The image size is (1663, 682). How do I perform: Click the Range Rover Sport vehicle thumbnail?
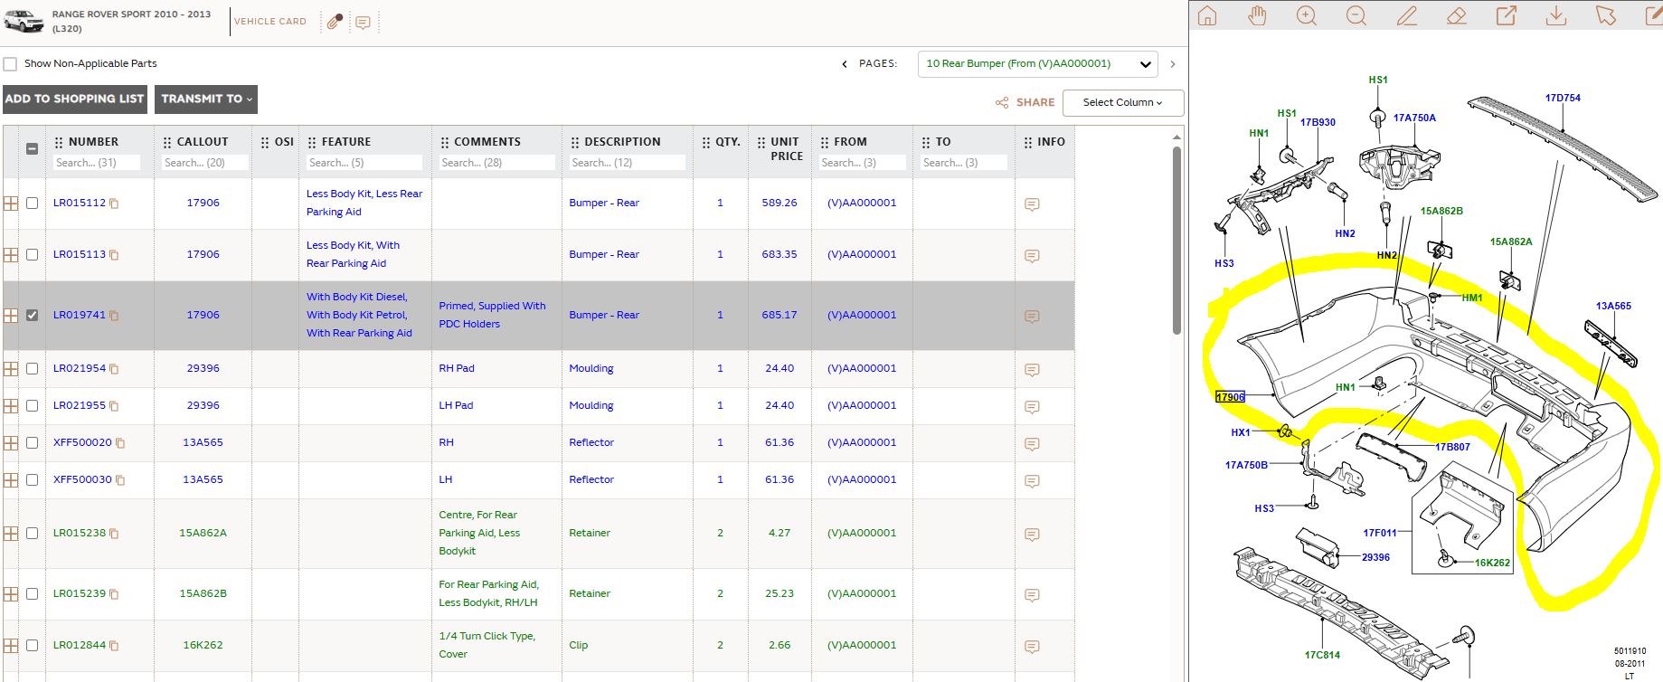click(23, 20)
